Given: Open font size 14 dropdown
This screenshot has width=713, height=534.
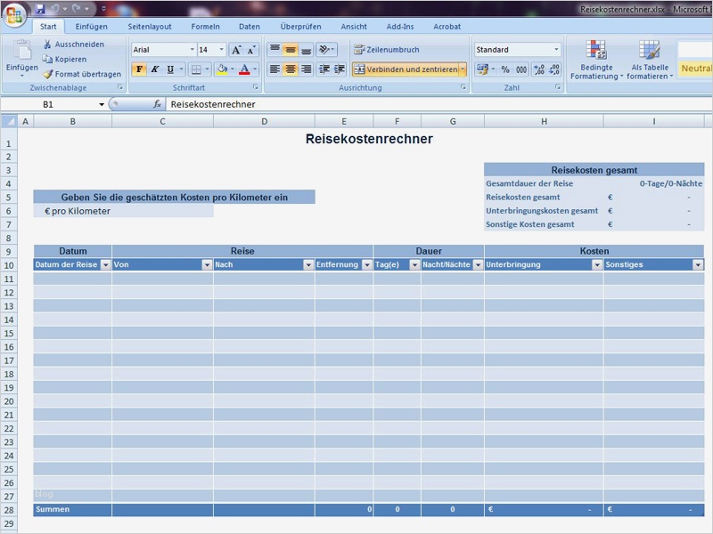Looking at the screenshot, I should pyautogui.click(x=221, y=50).
